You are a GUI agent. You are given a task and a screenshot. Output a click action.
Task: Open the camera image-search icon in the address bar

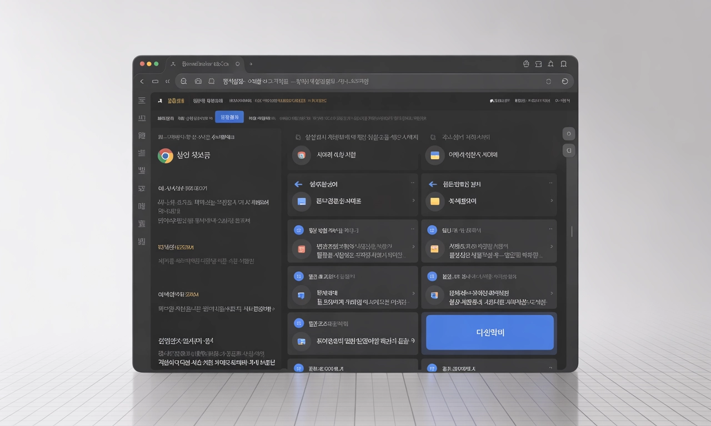(x=198, y=81)
